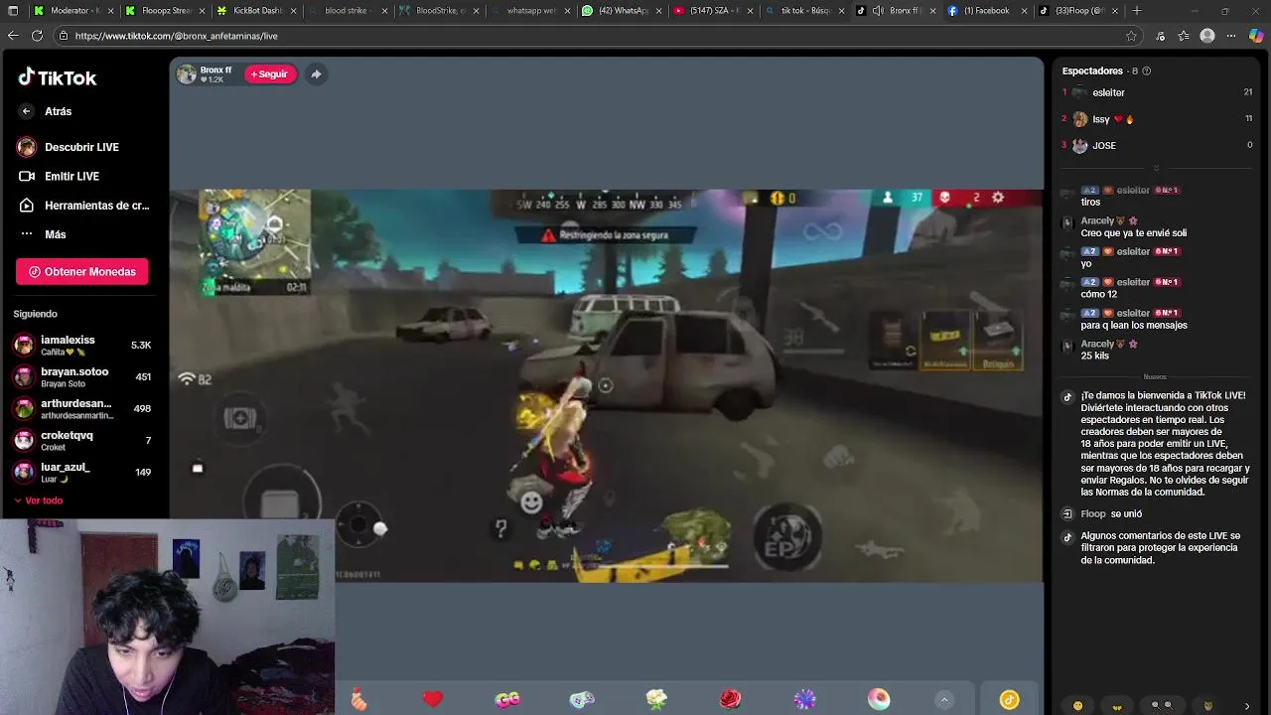
Task: Send the purple fireworks gift
Action: click(x=805, y=700)
